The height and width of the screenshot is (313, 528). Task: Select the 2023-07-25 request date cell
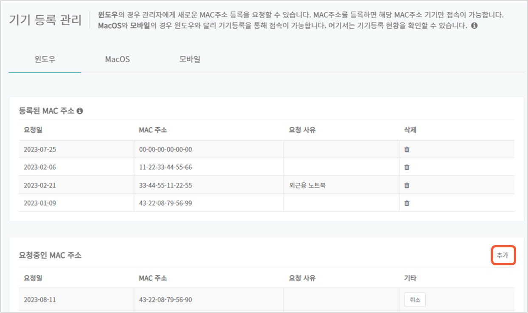pos(76,149)
